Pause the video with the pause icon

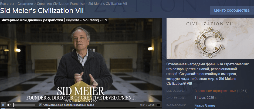[x=3, y=105]
